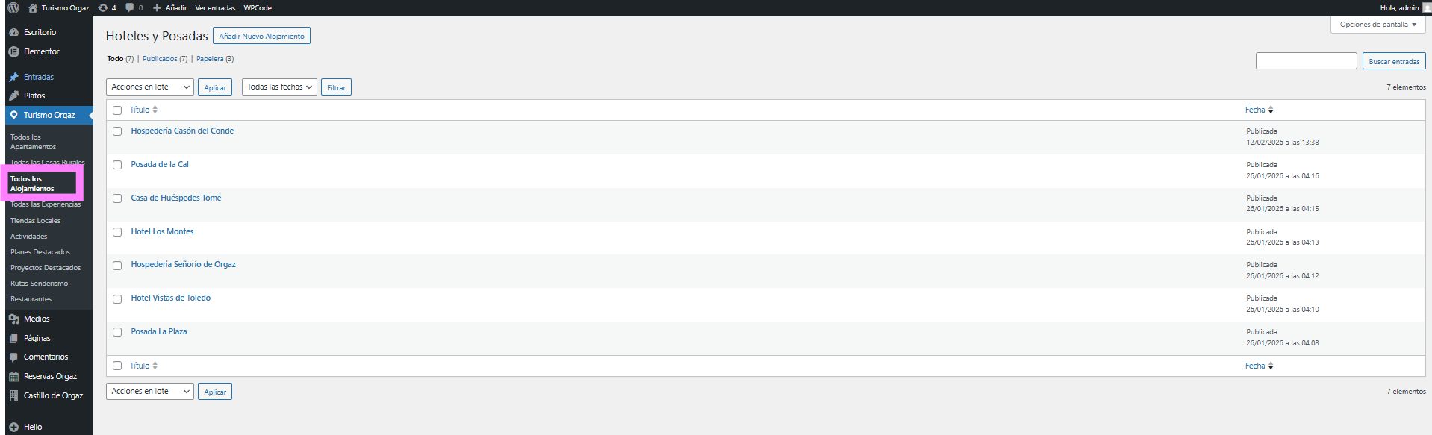Tick the checkbox for Hotel Los Montes
Image resolution: width=1432 pixels, height=435 pixels.
click(x=117, y=232)
